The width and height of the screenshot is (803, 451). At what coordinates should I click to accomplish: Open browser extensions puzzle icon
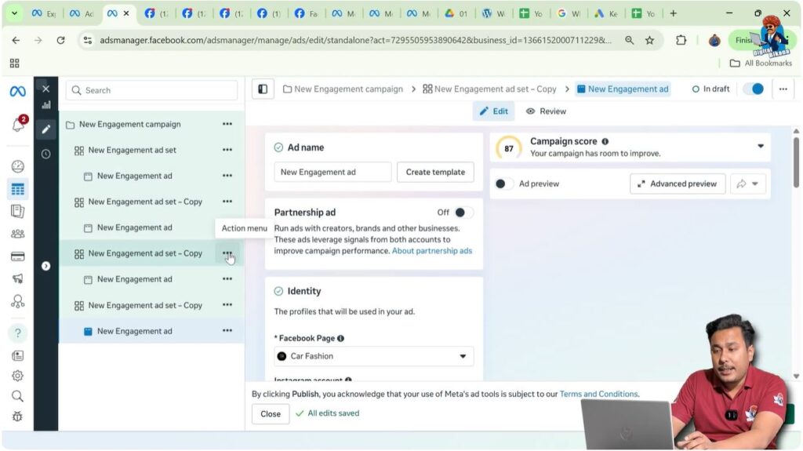pyautogui.click(x=681, y=40)
